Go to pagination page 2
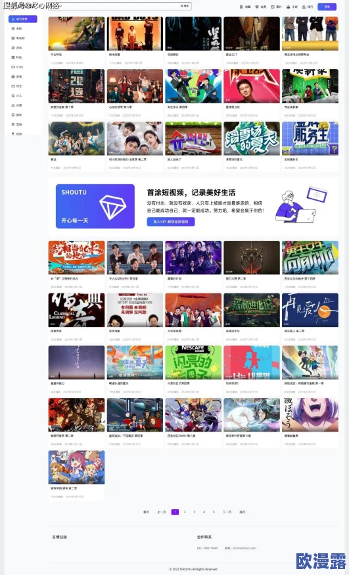This screenshot has height=575, width=349. tap(185, 512)
